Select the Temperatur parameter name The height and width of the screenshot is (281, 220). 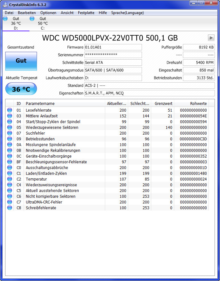36,179
